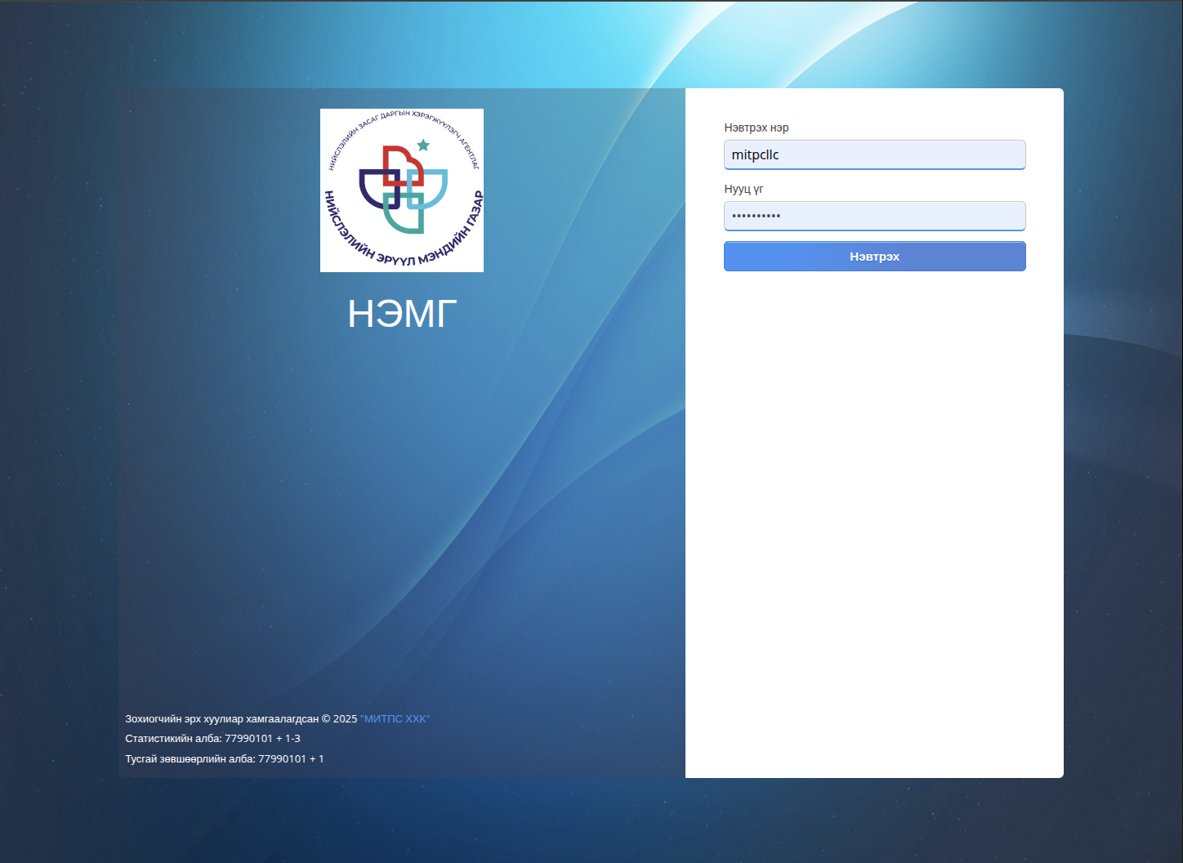
Task: Focus the Нууц үг password field
Action: point(874,216)
